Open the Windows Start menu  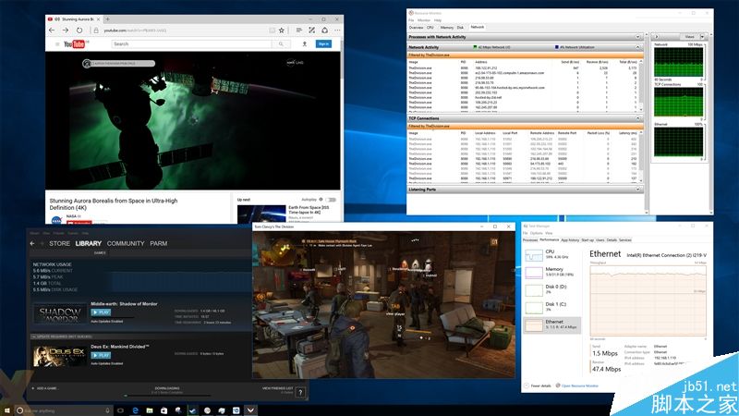(6, 410)
